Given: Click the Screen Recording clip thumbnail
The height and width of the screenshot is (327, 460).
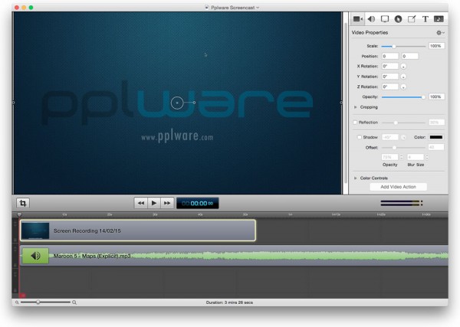Looking at the screenshot, I should (35, 231).
